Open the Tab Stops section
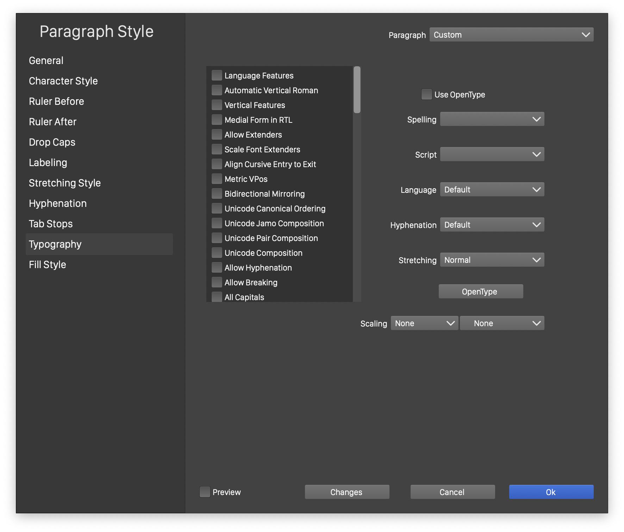This screenshot has height=532, width=624. (51, 224)
